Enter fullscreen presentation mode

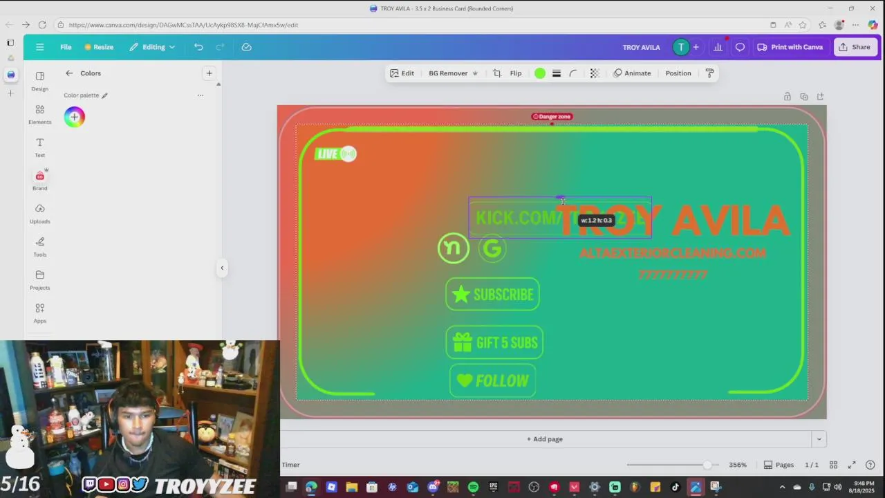click(x=852, y=465)
